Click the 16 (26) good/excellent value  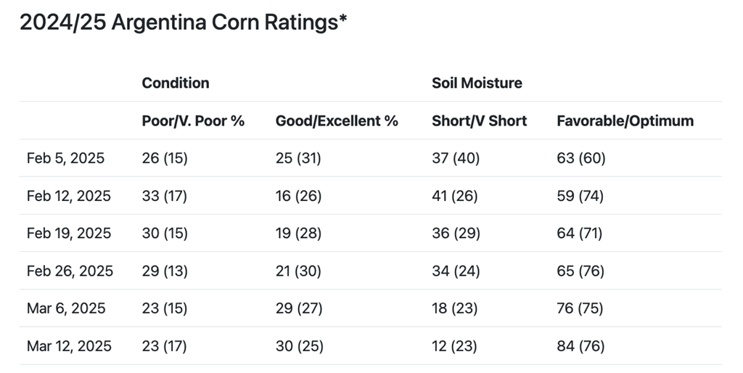click(x=298, y=196)
